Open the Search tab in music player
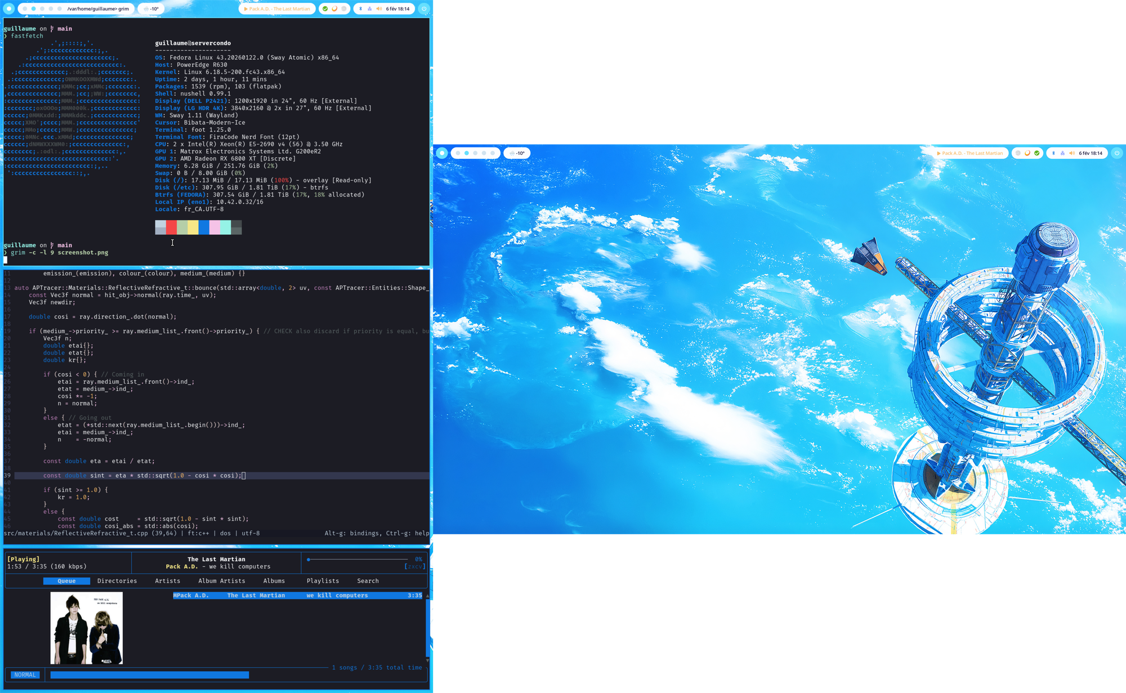This screenshot has height=693, width=1126. [368, 581]
